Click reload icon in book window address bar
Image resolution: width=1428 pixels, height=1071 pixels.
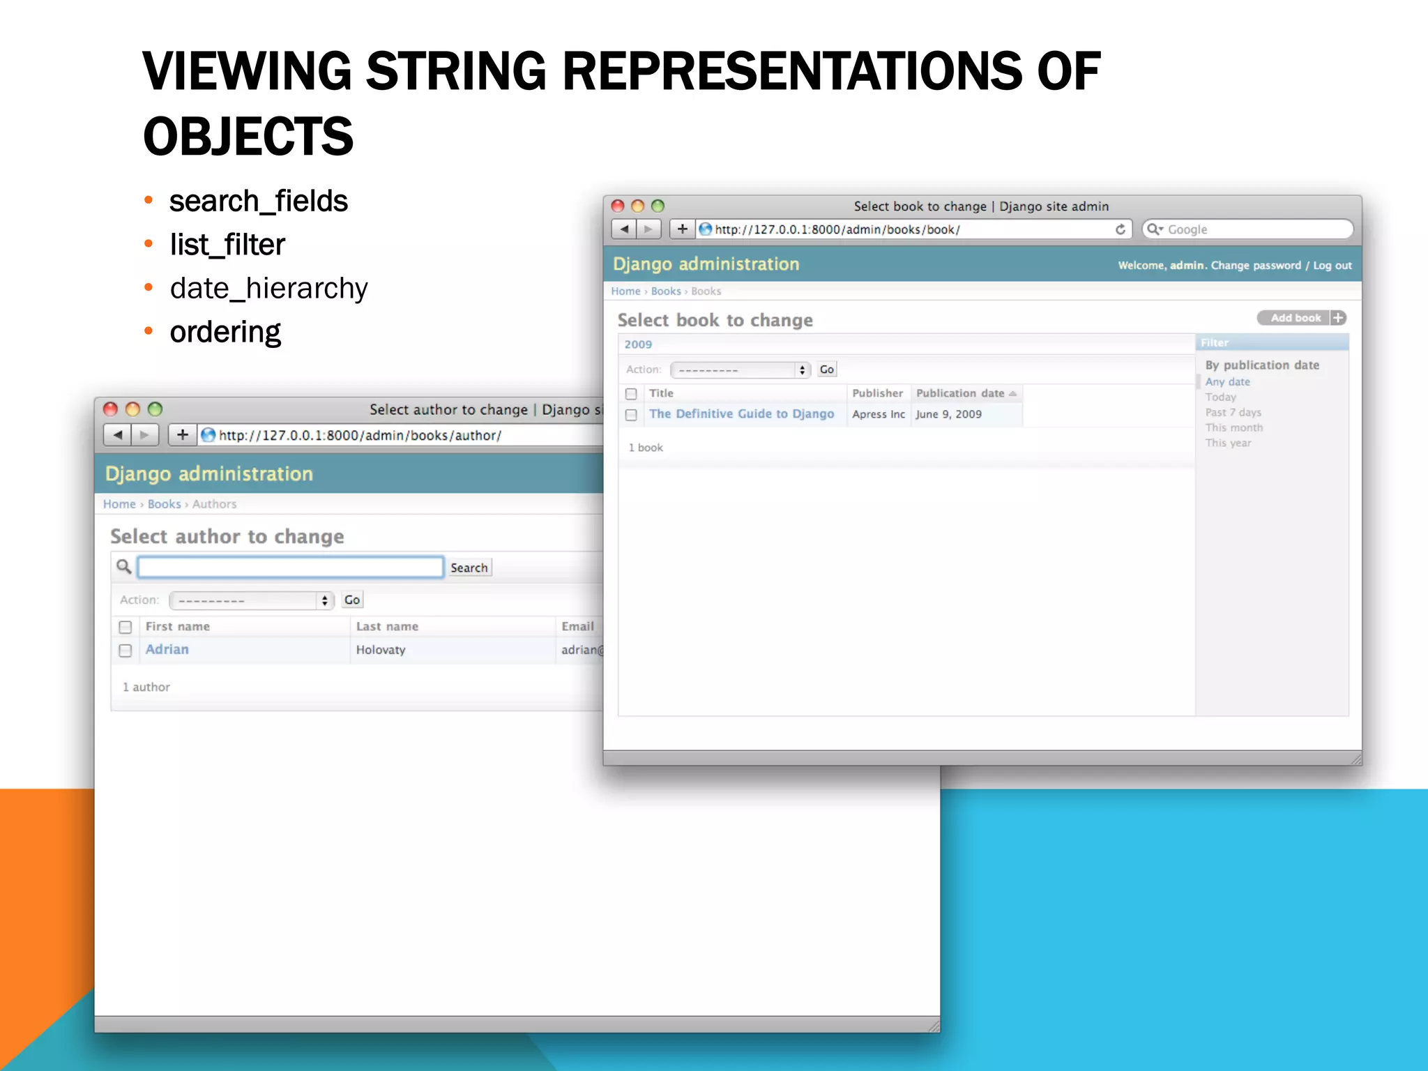tap(1121, 229)
